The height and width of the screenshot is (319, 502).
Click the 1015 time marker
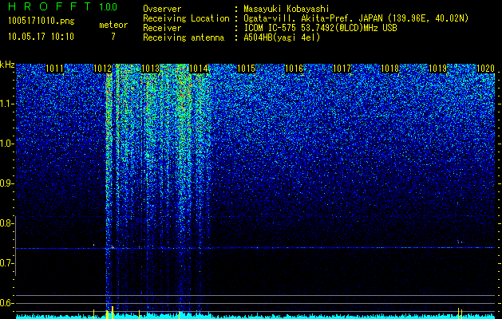click(246, 69)
